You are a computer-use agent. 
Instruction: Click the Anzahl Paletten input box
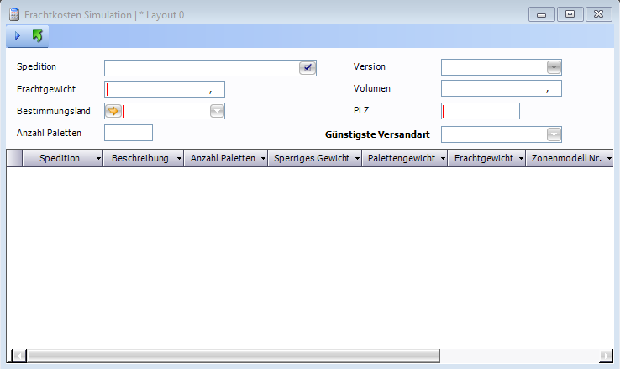129,133
